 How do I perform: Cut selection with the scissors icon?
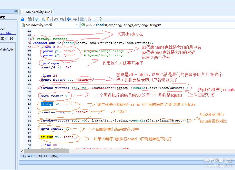[43, 19]
